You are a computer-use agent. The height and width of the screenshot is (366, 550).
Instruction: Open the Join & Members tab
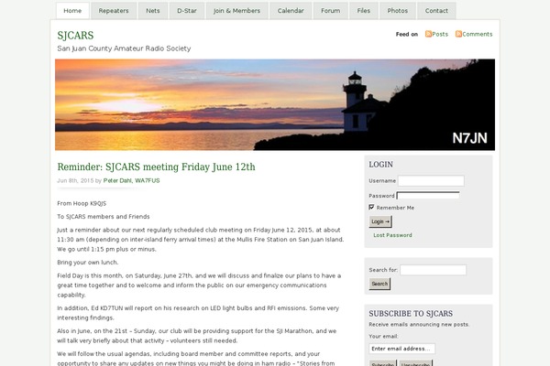point(237,11)
